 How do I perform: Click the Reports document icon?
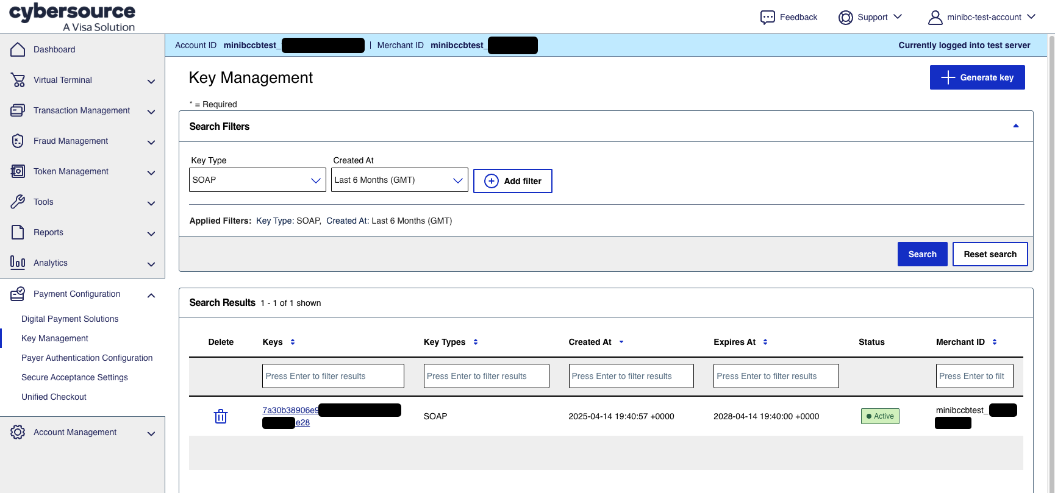[18, 232]
